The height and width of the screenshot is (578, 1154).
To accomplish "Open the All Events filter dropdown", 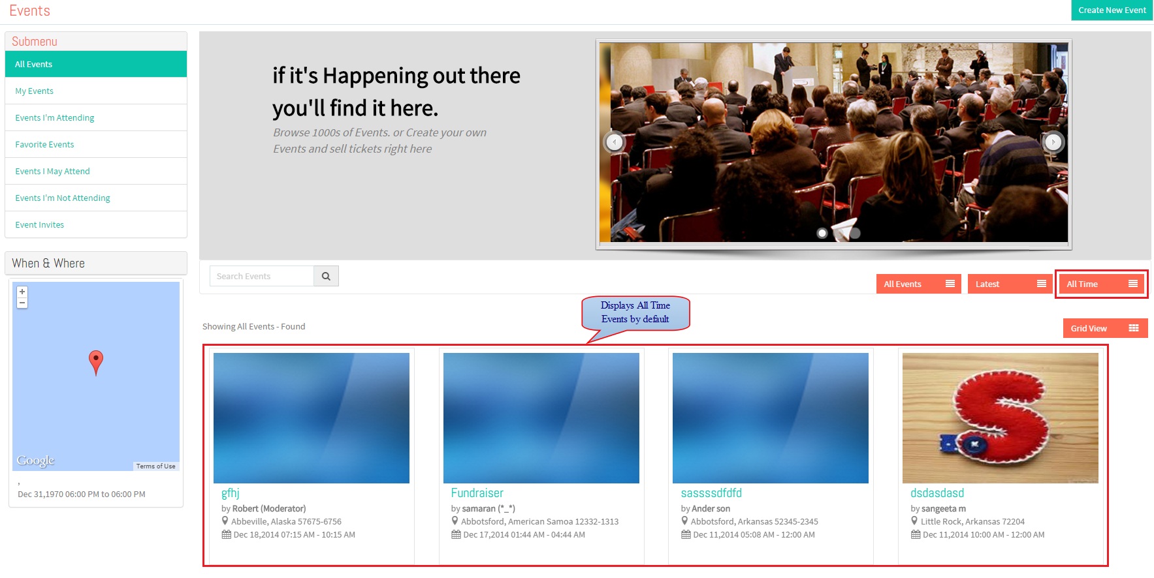I will [x=918, y=284].
